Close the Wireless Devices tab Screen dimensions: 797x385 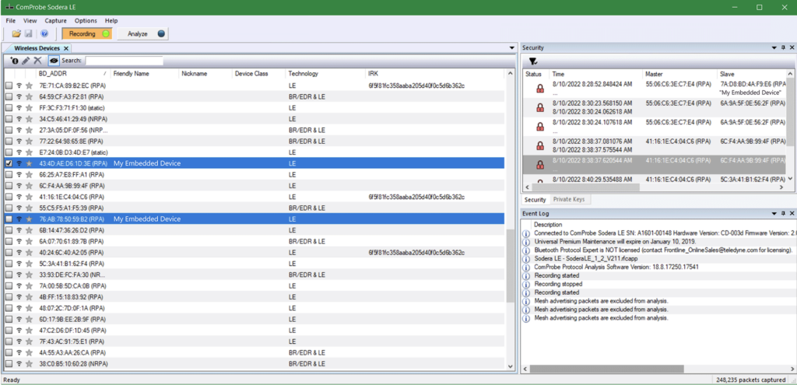pos(66,48)
